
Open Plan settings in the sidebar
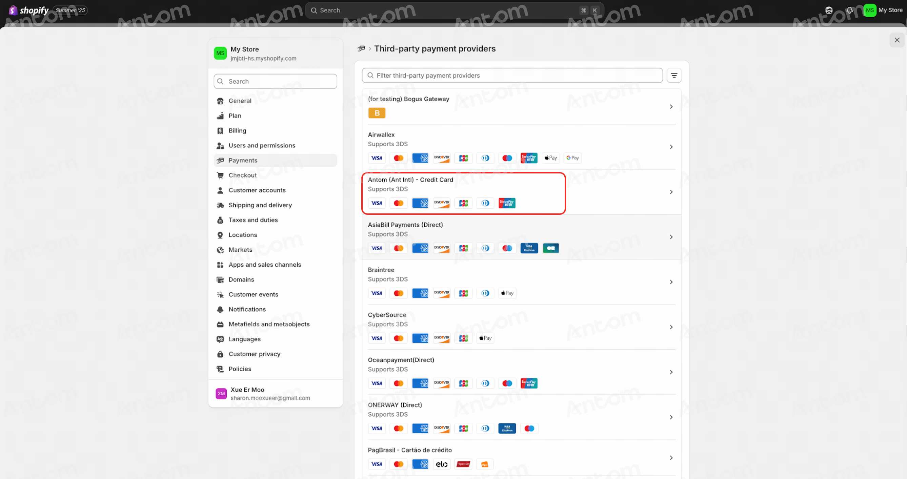[x=275, y=116]
